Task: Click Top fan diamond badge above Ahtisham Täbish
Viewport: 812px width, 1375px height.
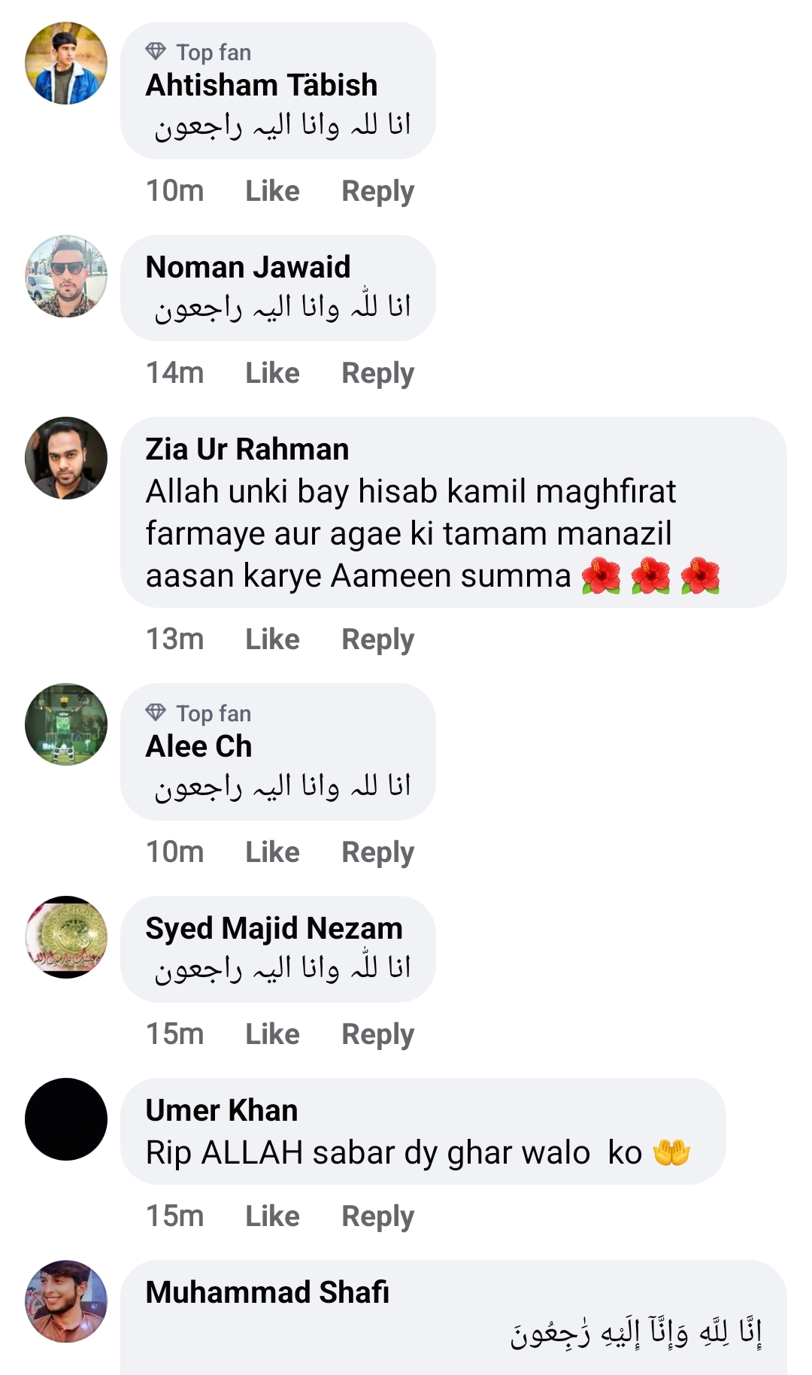Action: pos(156,52)
